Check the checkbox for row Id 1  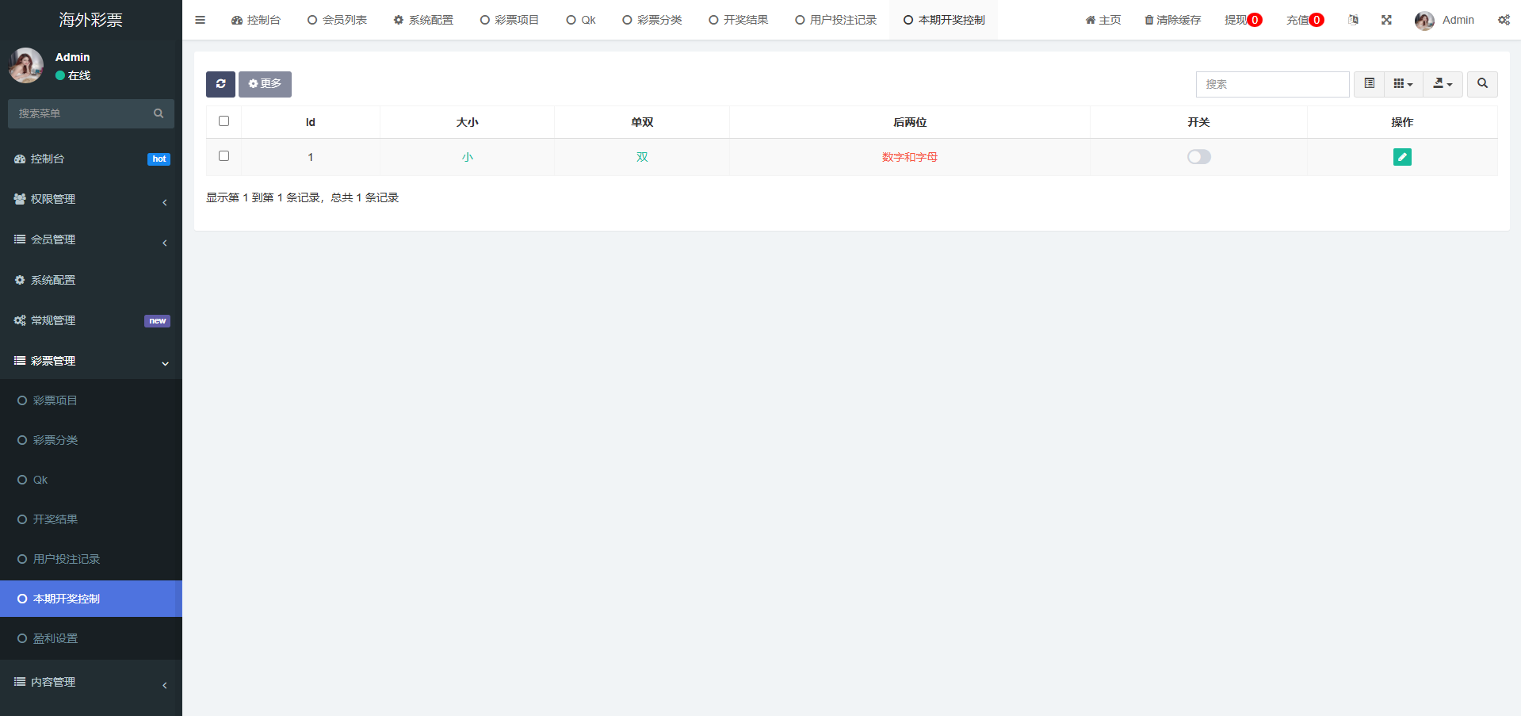(x=224, y=156)
